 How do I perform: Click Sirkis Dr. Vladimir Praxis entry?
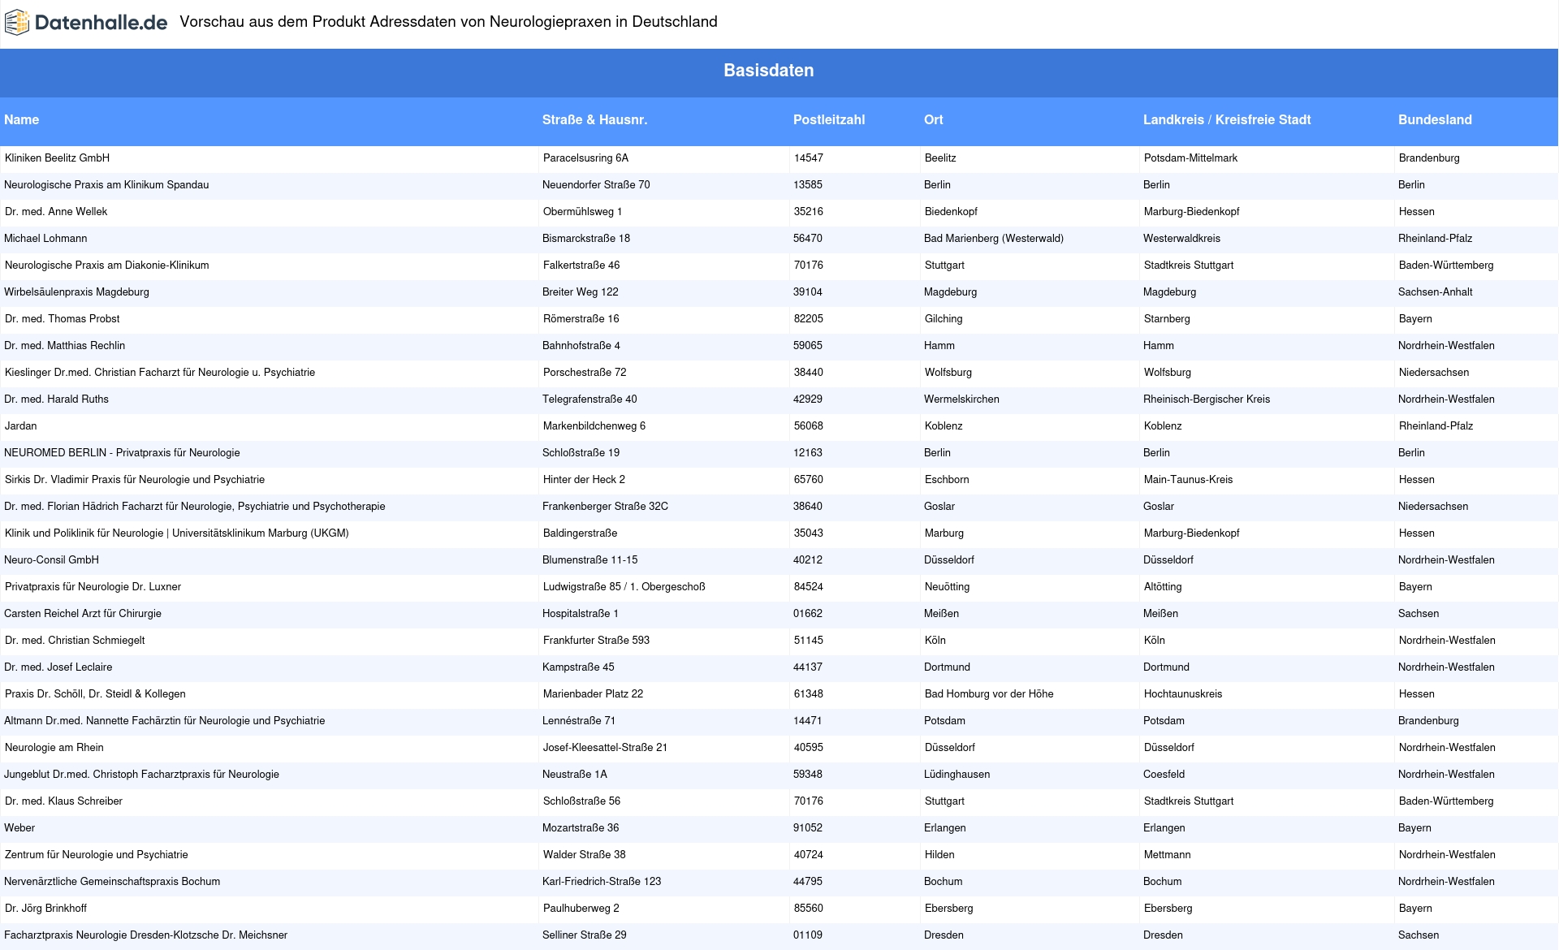[135, 480]
